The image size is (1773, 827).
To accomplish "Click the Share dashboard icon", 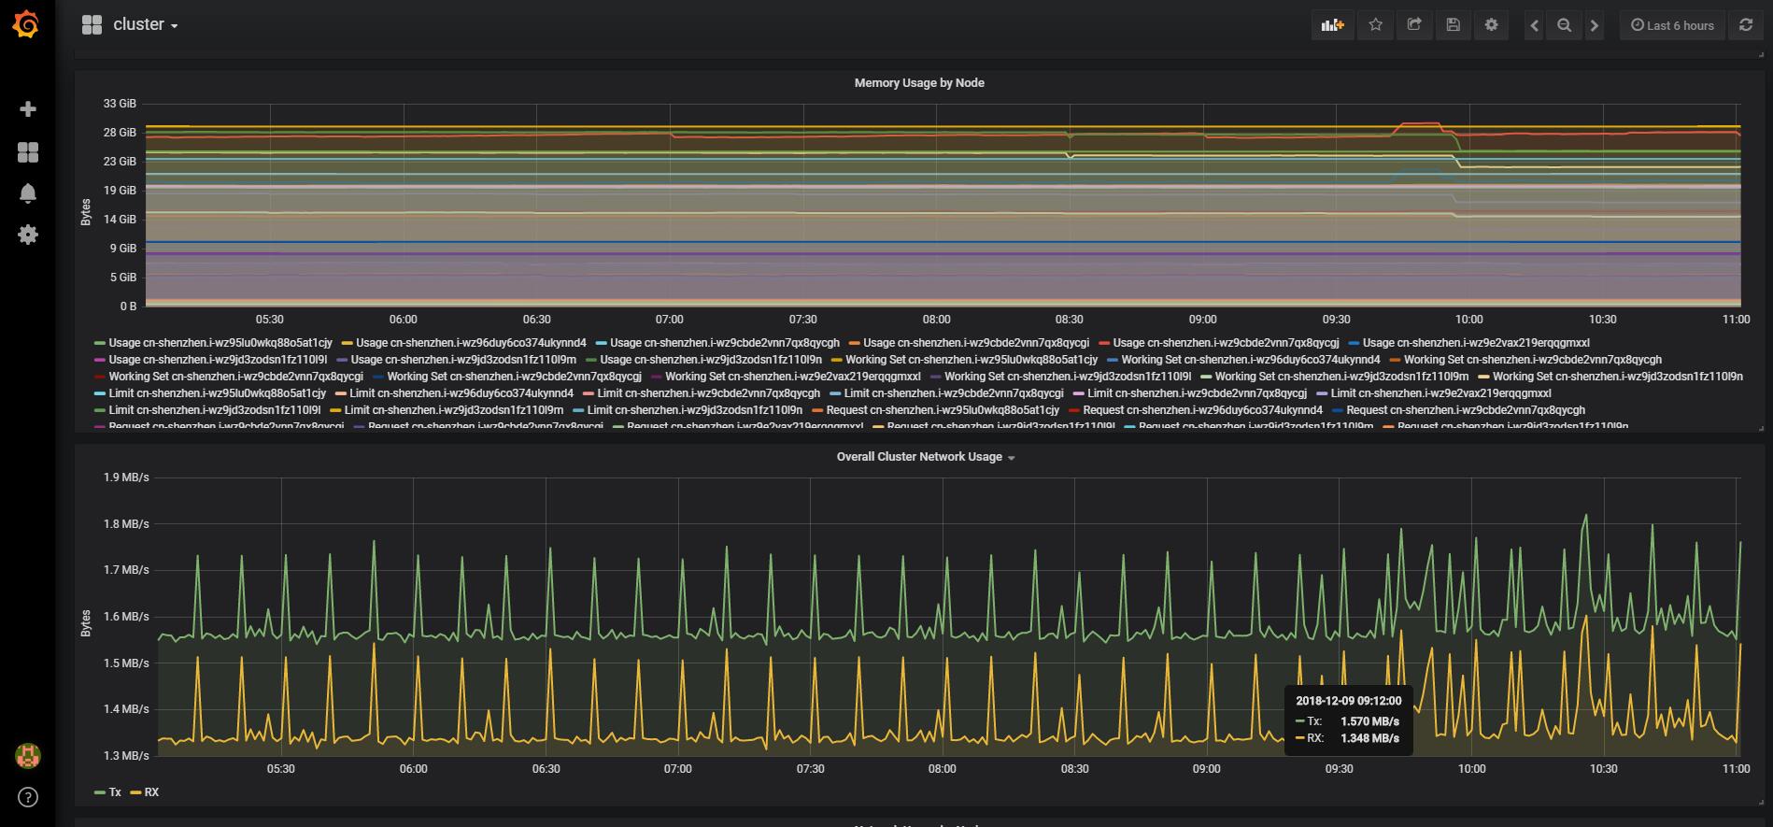I will click(x=1414, y=25).
